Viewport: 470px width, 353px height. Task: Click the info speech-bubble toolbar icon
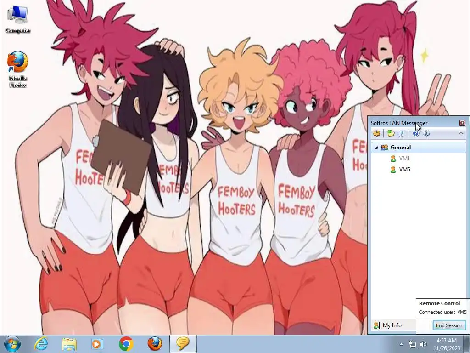[x=426, y=133]
